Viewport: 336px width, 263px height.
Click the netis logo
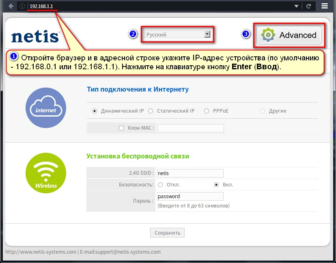click(35, 36)
